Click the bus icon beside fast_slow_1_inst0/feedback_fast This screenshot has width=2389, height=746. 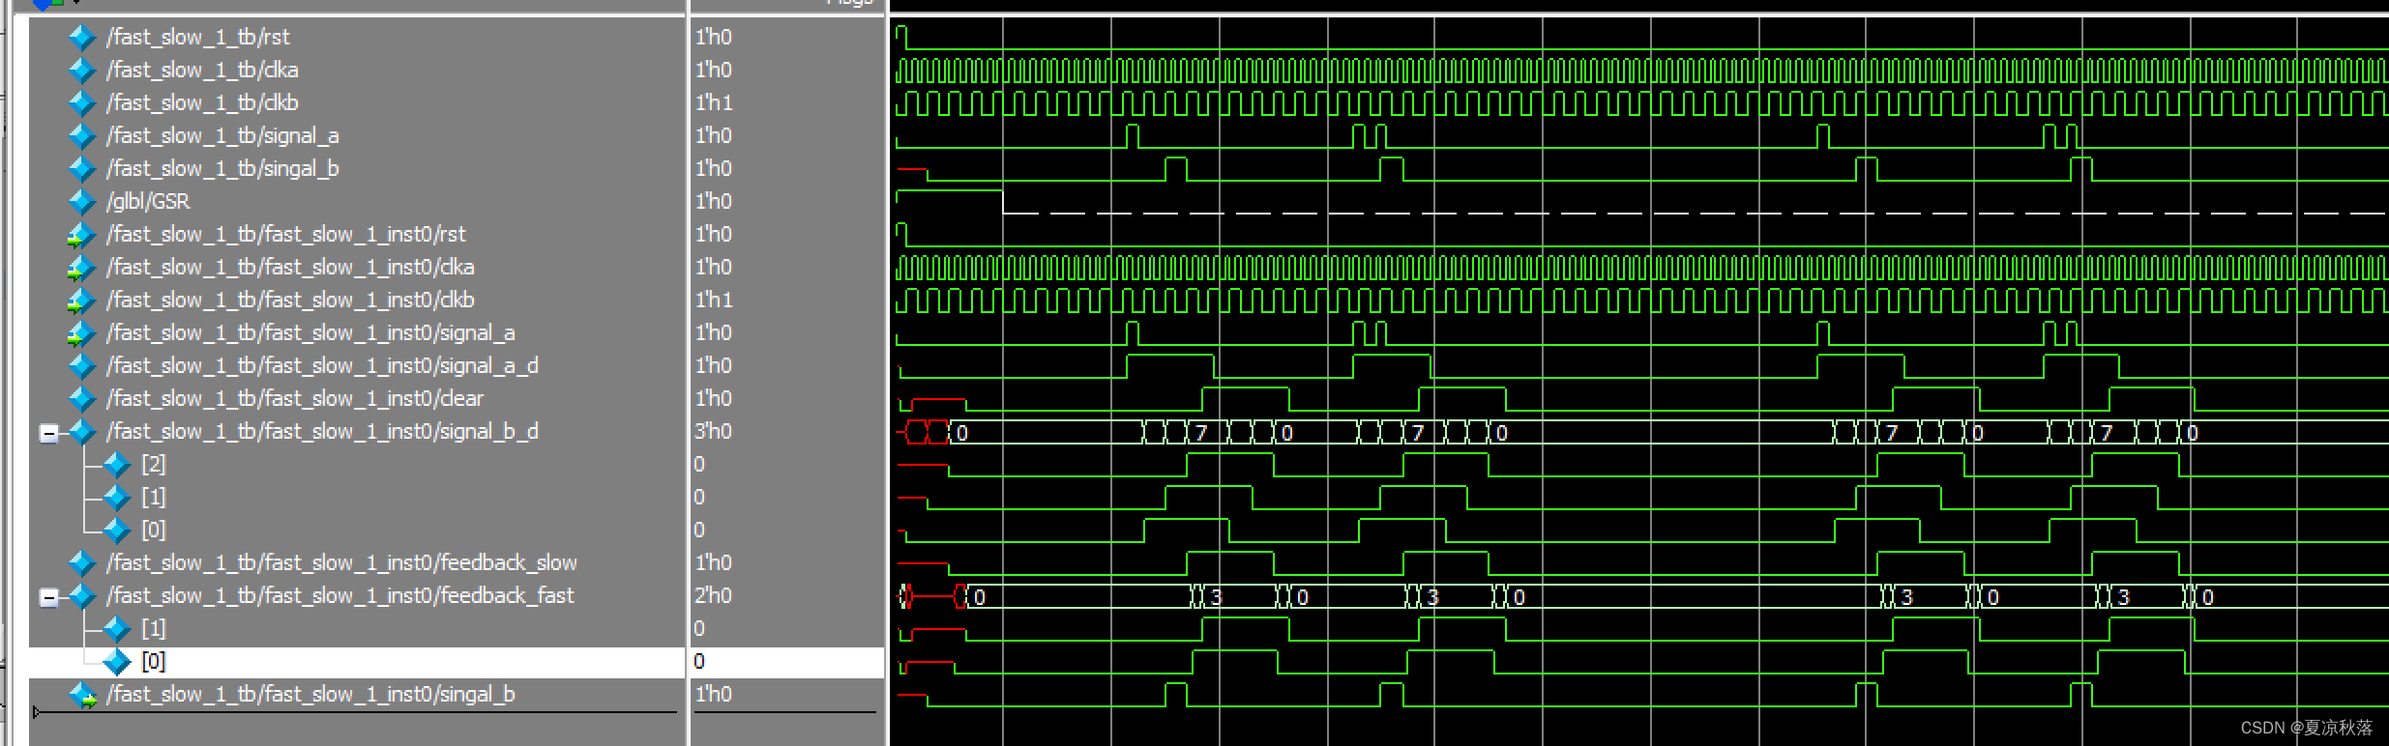tap(82, 596)
